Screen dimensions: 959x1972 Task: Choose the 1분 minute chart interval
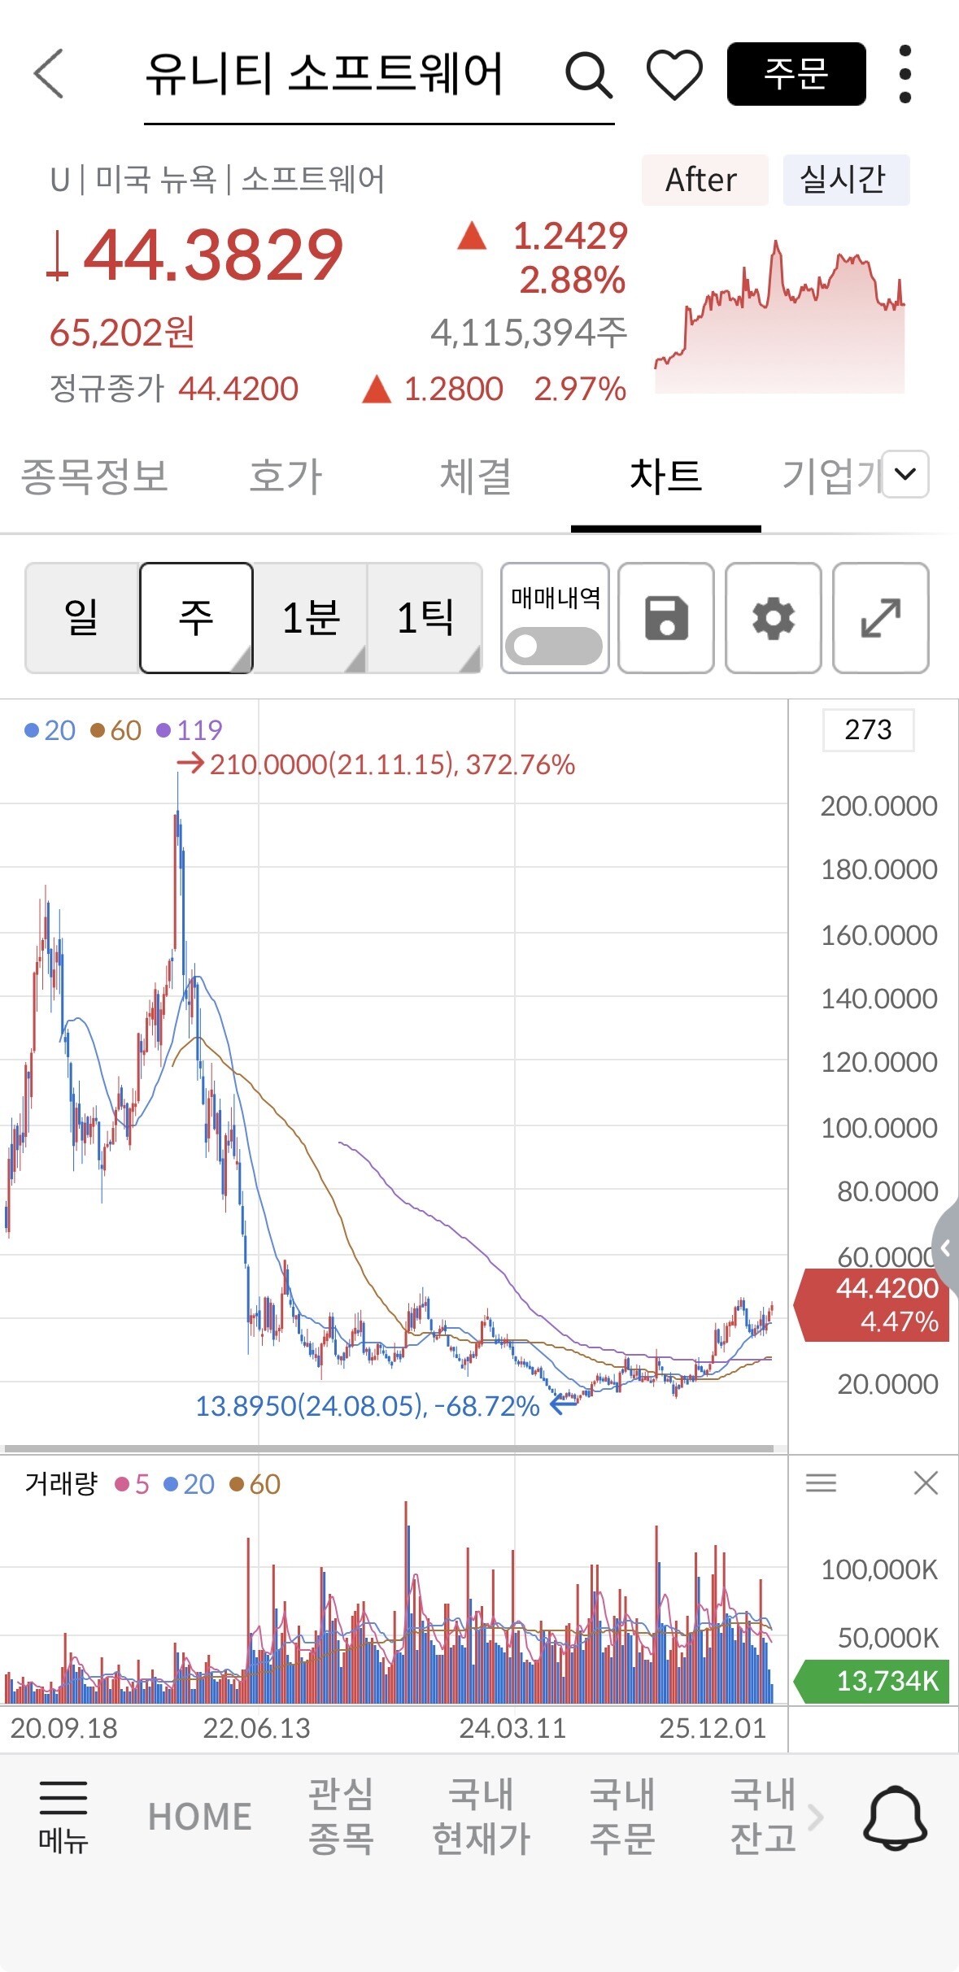click(x=311, y=618)
